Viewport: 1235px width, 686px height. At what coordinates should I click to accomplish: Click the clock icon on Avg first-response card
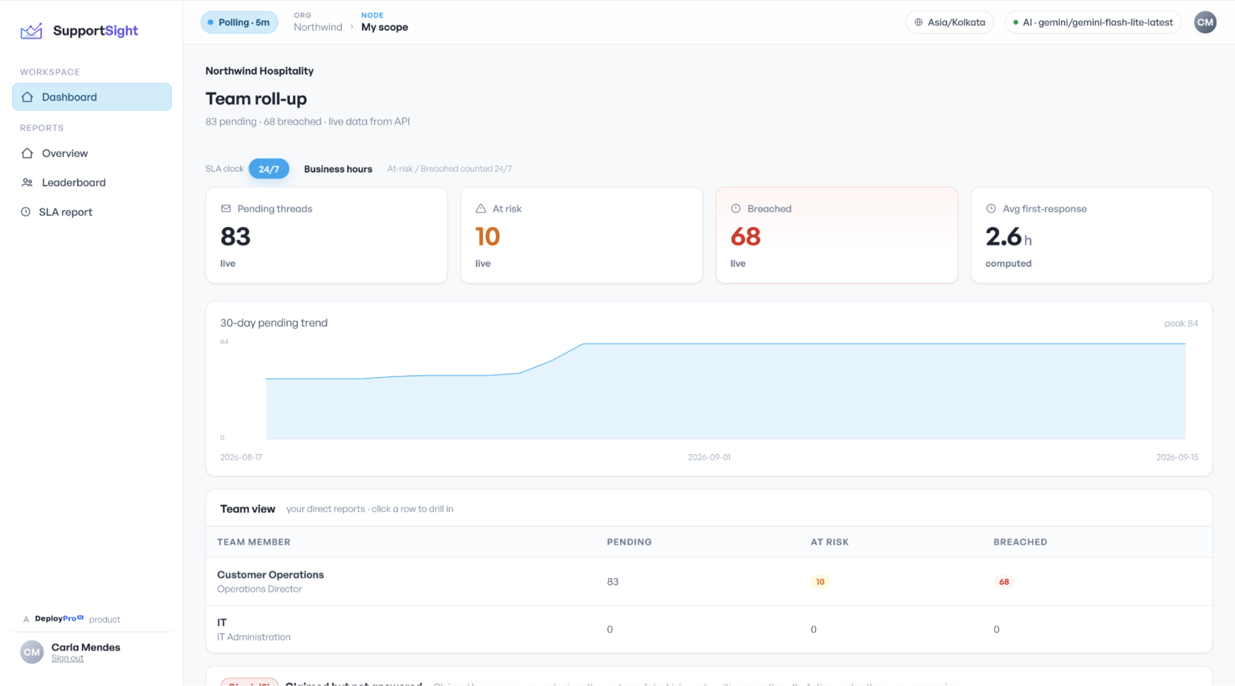point(991,209)
